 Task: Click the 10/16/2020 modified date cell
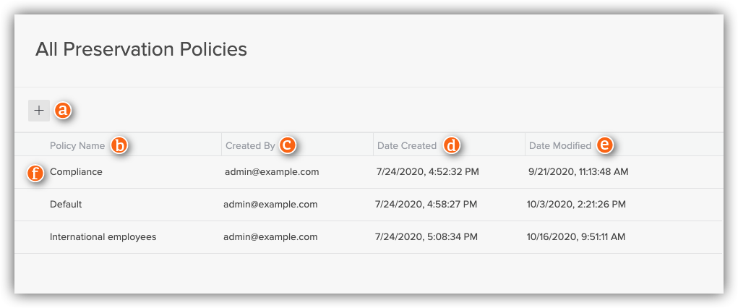pos(576,236)
